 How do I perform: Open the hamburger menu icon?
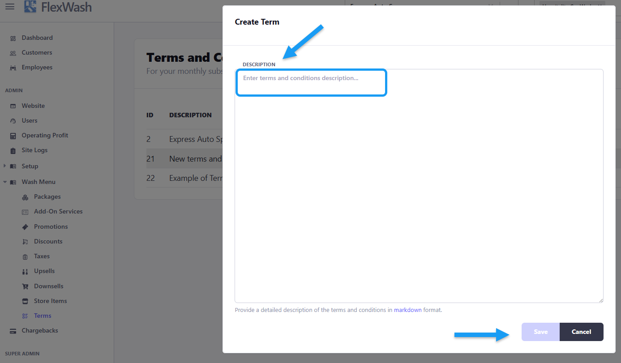[x=9, y=7]
